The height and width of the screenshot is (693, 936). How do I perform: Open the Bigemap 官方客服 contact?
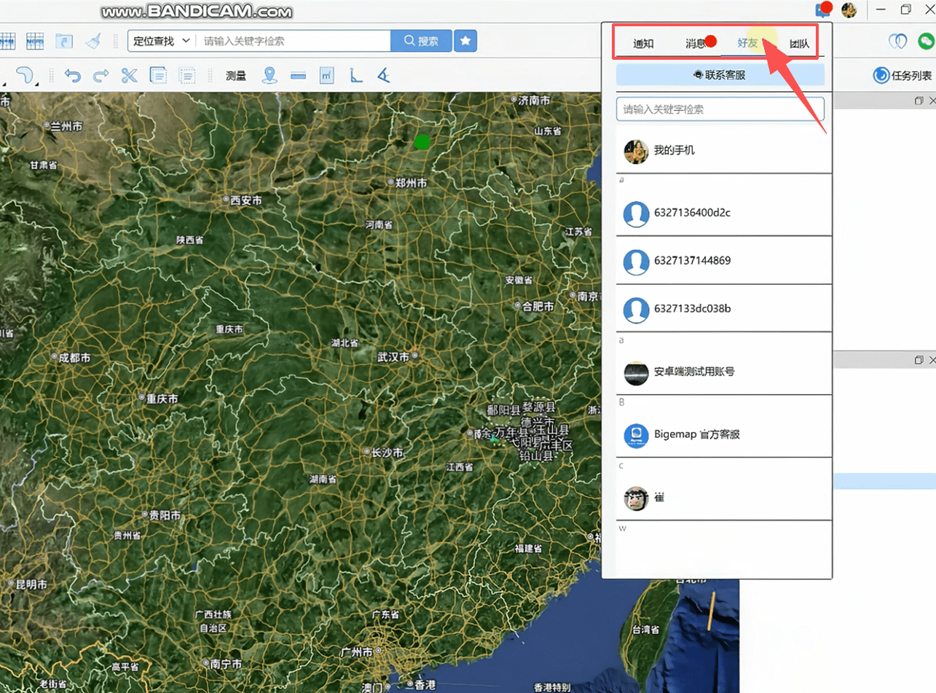point(723,434)
